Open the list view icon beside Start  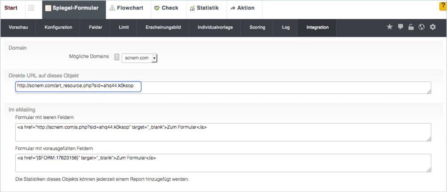(x=31, y=8)
